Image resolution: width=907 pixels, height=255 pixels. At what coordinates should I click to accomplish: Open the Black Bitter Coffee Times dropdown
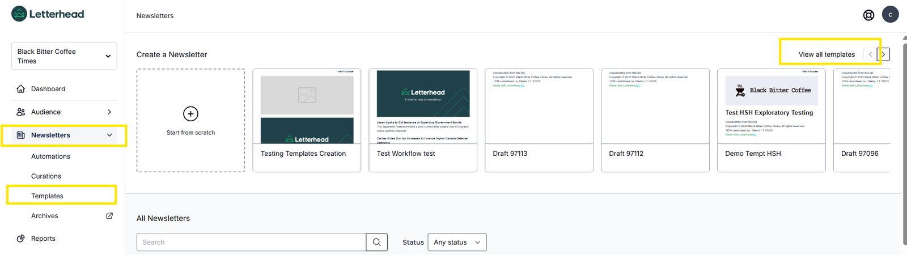coord(64,56)
